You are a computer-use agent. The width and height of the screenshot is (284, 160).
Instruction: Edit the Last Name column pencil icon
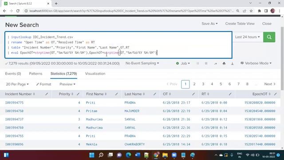tap(155, 94)
